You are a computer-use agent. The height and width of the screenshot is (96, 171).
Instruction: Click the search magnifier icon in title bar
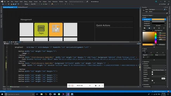pyautogui.click(x=87, y=2)
